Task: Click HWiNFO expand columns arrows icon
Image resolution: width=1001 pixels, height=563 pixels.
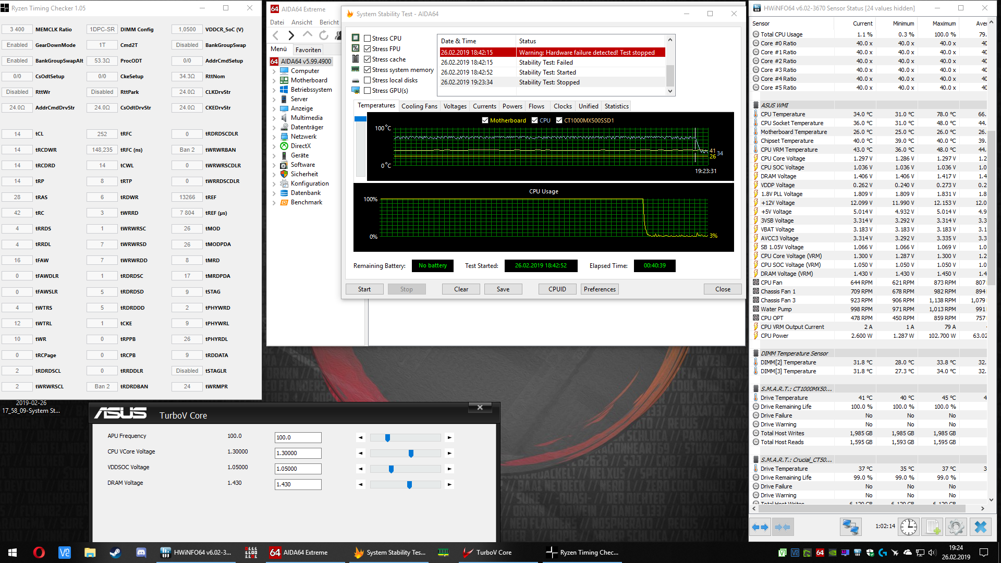Action: (760, 527)
